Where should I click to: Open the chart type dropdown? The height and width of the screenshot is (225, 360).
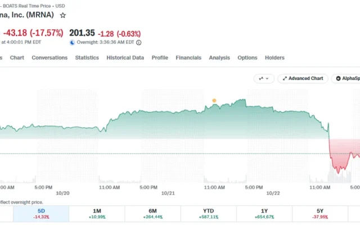point(264,79)
